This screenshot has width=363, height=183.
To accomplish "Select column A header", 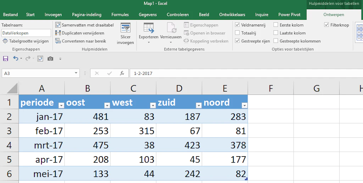I will pyautogui.click(x=42, y=88).
